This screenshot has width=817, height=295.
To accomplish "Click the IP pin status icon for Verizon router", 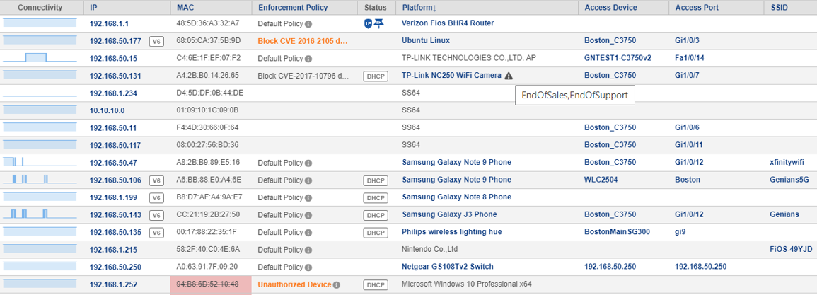I will [x=378, y=23].
